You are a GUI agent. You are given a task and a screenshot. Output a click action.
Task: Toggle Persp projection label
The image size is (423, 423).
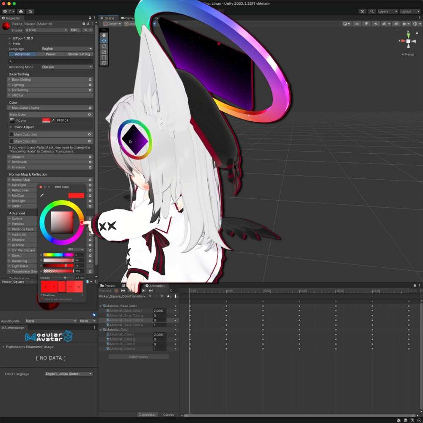pyautogui.click(x=408, y=54)
